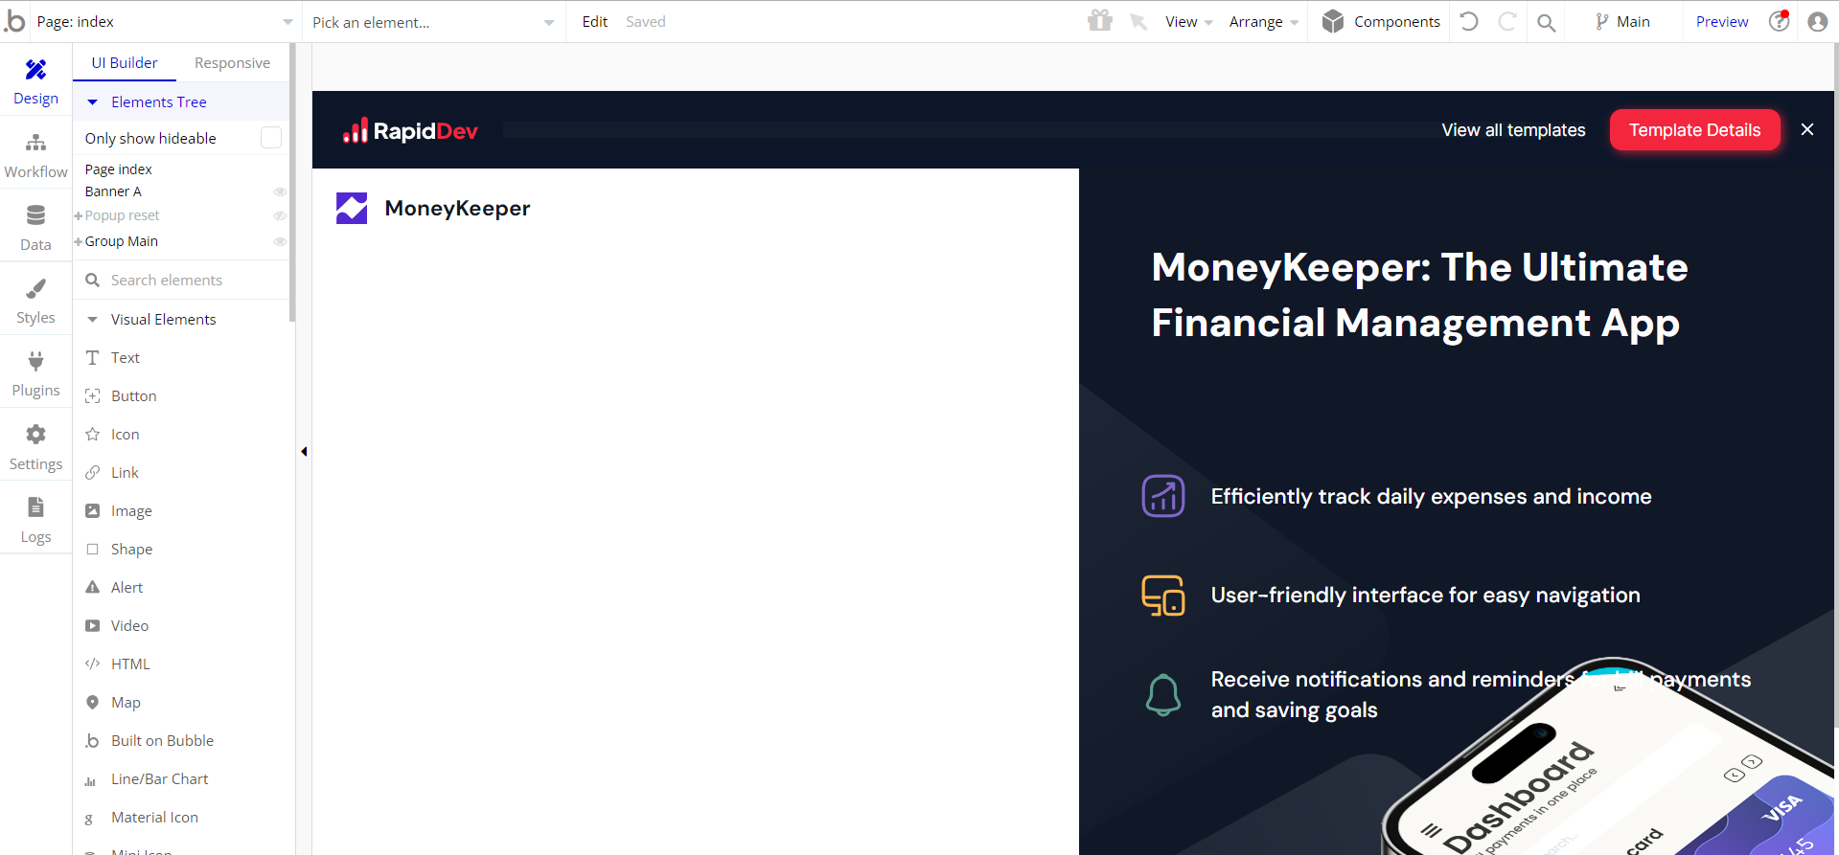This screenshot has width=1839, height=855.
Task: Select Page index in elements tree
Action: click(x=119, y=169)
